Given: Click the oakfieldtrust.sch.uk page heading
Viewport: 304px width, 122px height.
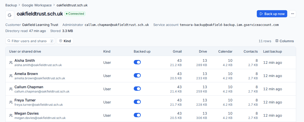Looking at the screenshot, I should [40, 14].
